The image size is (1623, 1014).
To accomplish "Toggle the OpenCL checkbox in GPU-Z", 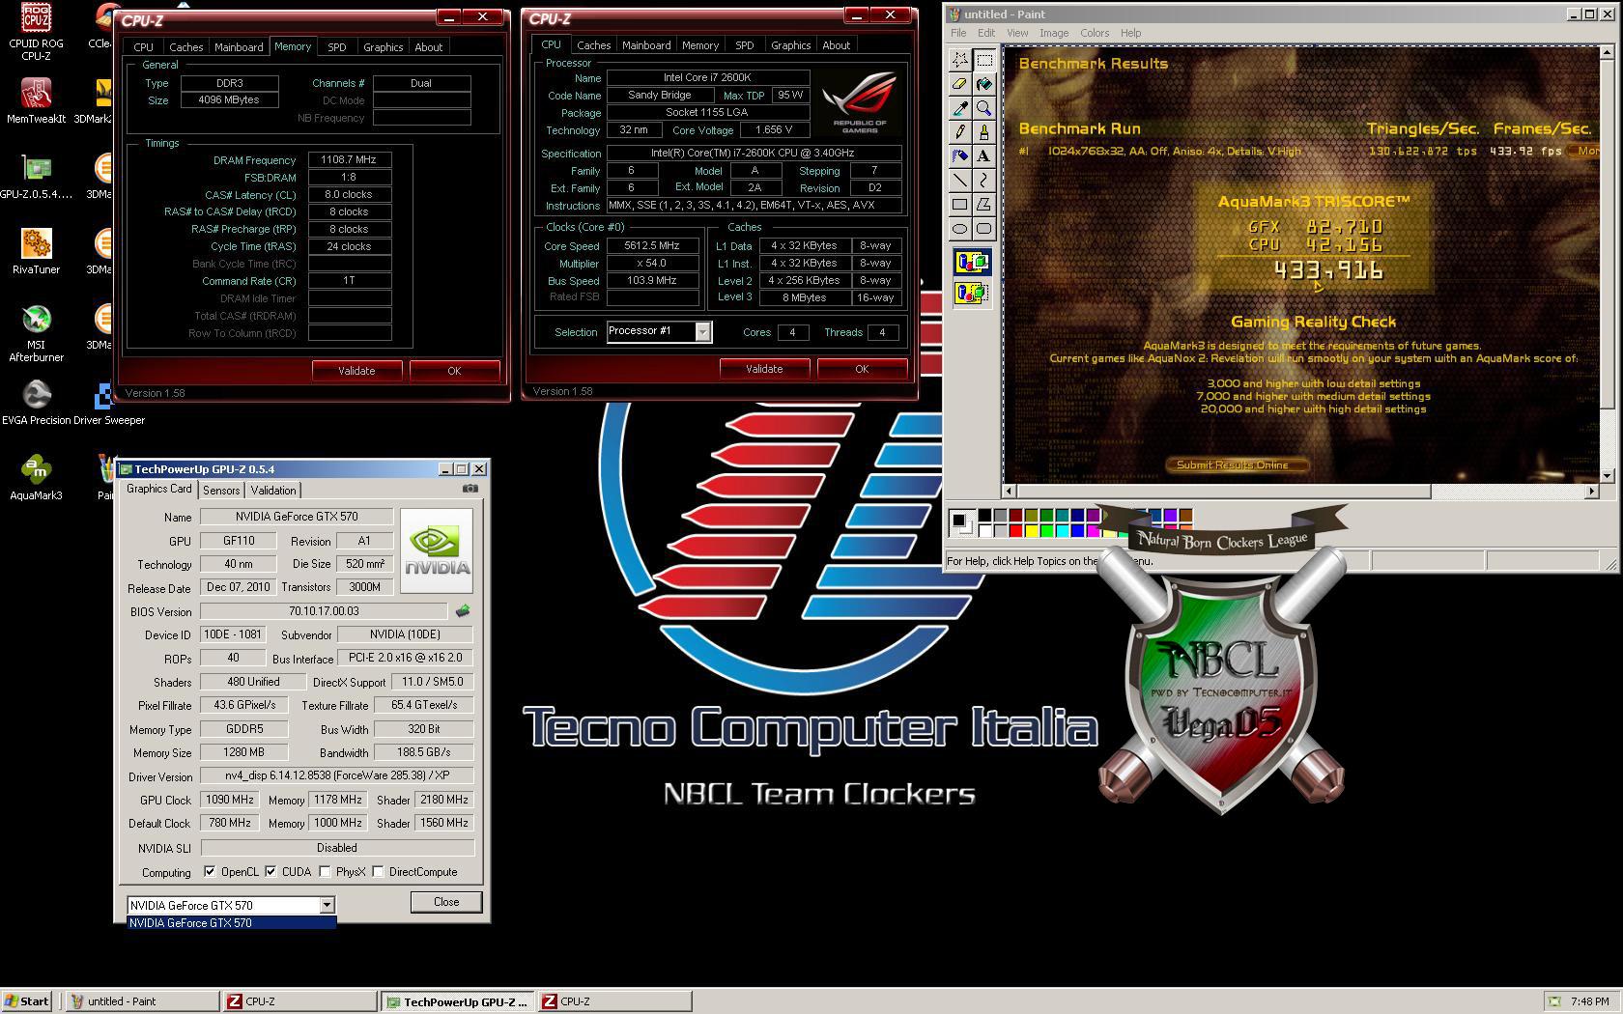I will [210, 871].
